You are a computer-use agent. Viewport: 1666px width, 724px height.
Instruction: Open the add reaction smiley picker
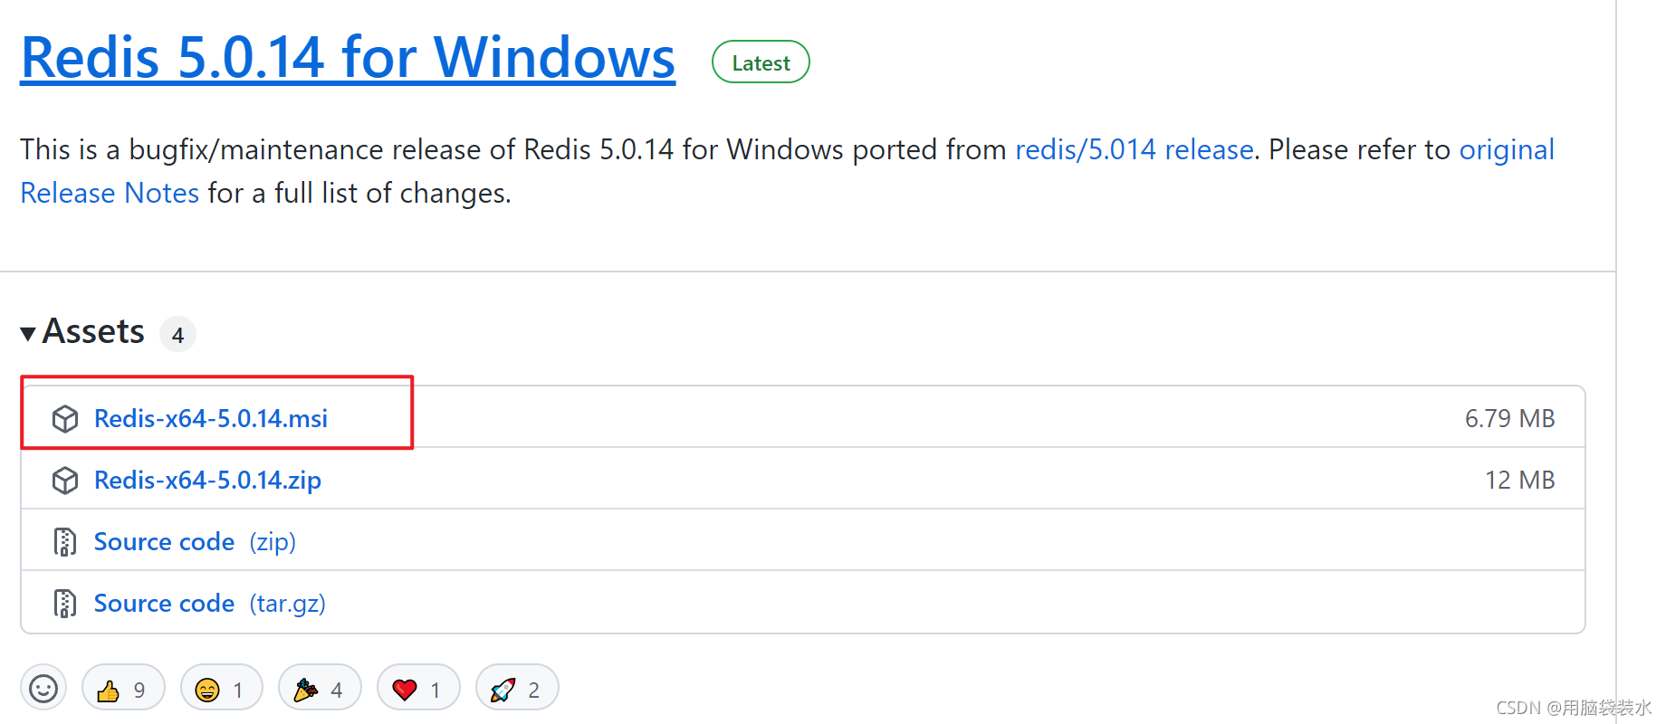[43, 689]
